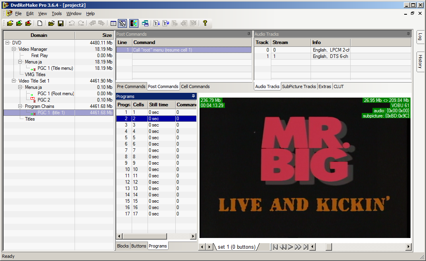Collapse the Video Manager node
Viewport: 426px width, 261px height.
point(13,49)
